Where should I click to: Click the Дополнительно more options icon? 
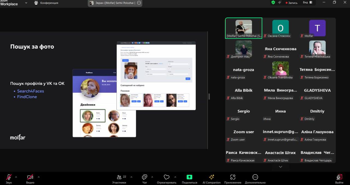coord(255,177)
